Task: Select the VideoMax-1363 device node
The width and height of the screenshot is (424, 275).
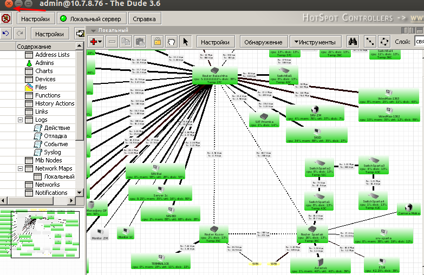Action: pyautogui.click(x=389, y=96)
